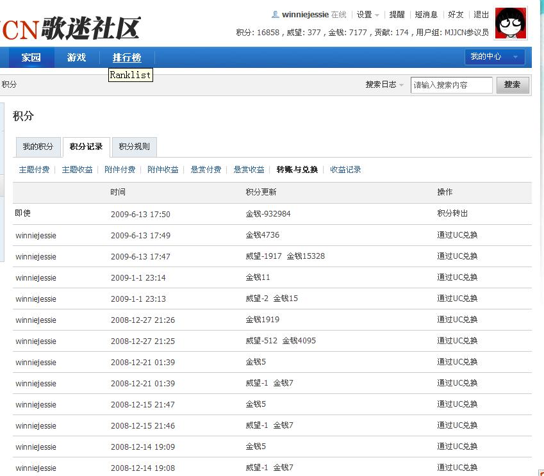
Task: View 悬赏付费 records
Action: click(206, 170)
